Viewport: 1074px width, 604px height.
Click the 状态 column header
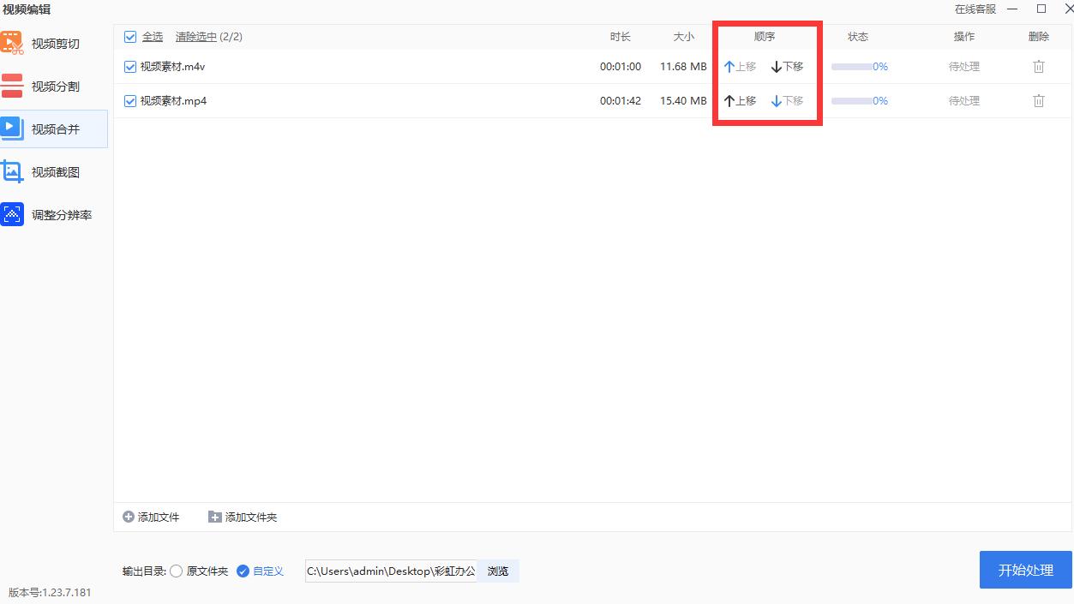coord(858,37)
